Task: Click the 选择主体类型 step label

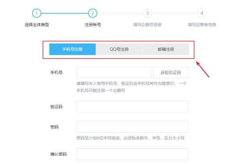Action: pos(37,25)
